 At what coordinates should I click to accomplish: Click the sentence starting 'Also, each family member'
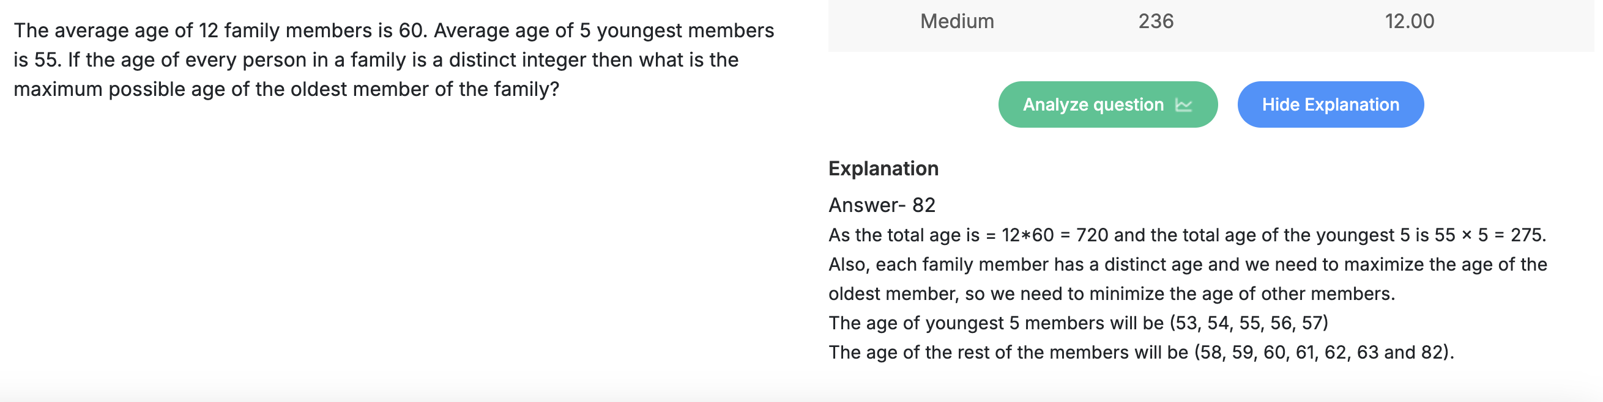click(1188, 264)
